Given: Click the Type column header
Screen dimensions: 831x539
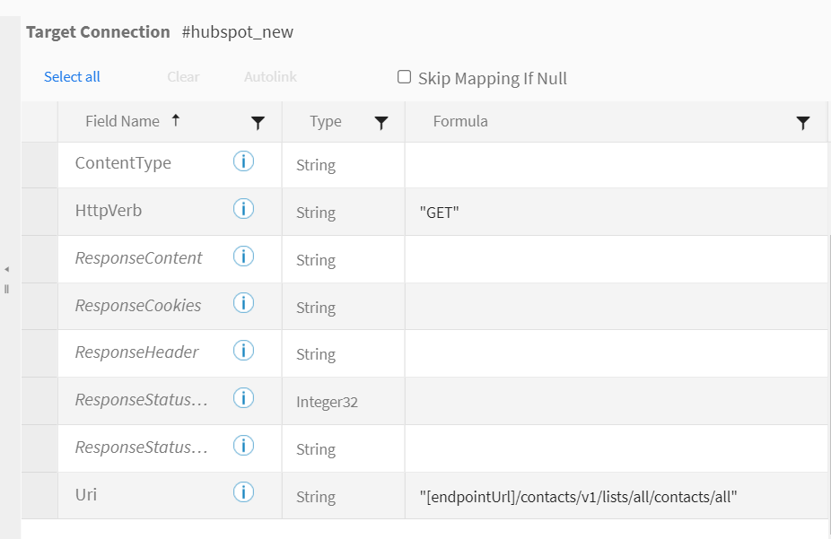Looking at the screenshot, I should click(326, 121).
